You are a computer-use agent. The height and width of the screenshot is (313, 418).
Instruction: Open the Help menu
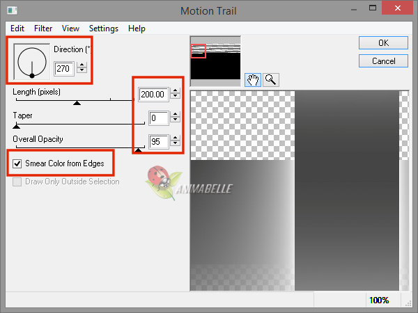[x=137, y=29]
